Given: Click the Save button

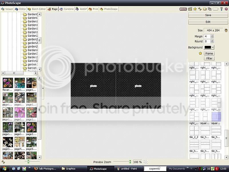Looking at the screenshot, I should 208,15.
